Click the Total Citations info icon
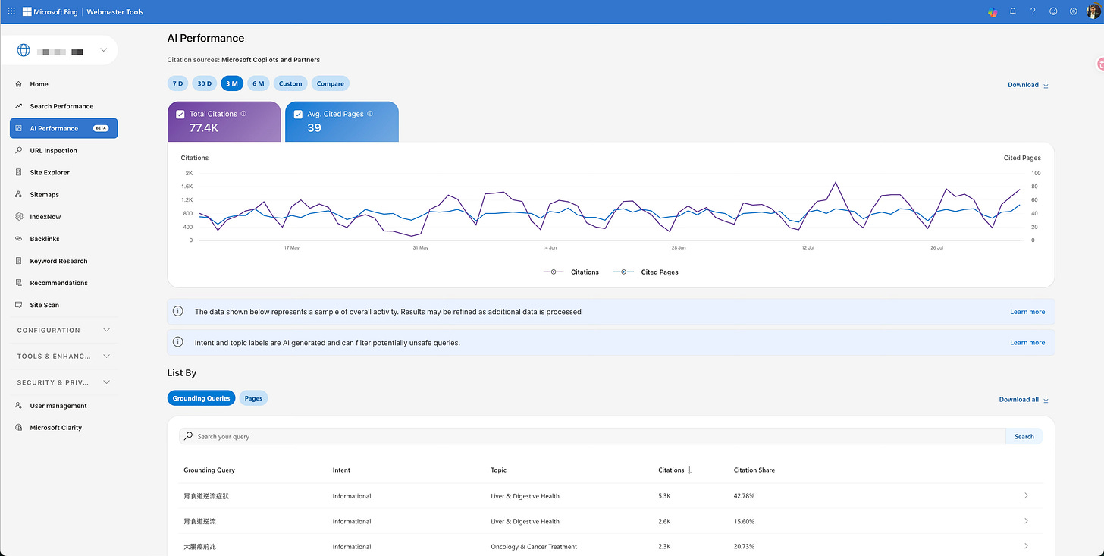The image size is (1104, 556). (243, 113)
